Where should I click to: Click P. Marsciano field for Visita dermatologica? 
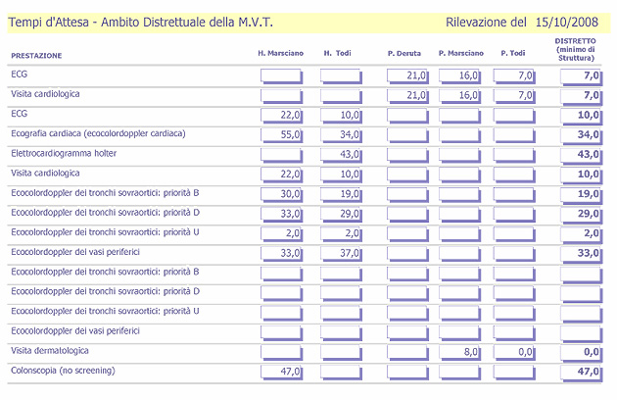pyautogui.click(x=459, y=351)
